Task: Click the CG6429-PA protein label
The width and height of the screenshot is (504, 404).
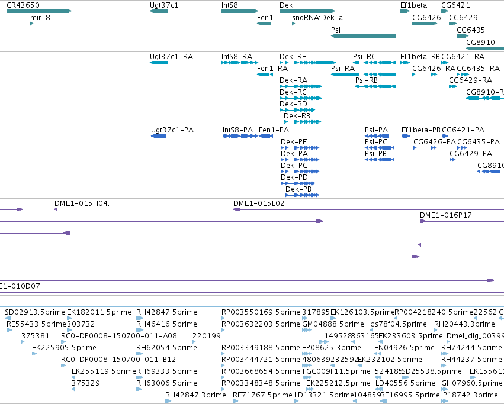Action: [x=471, y=154]
